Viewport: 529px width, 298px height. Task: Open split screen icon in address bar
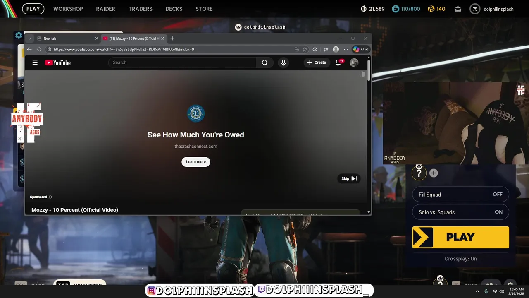pos(297,49)
